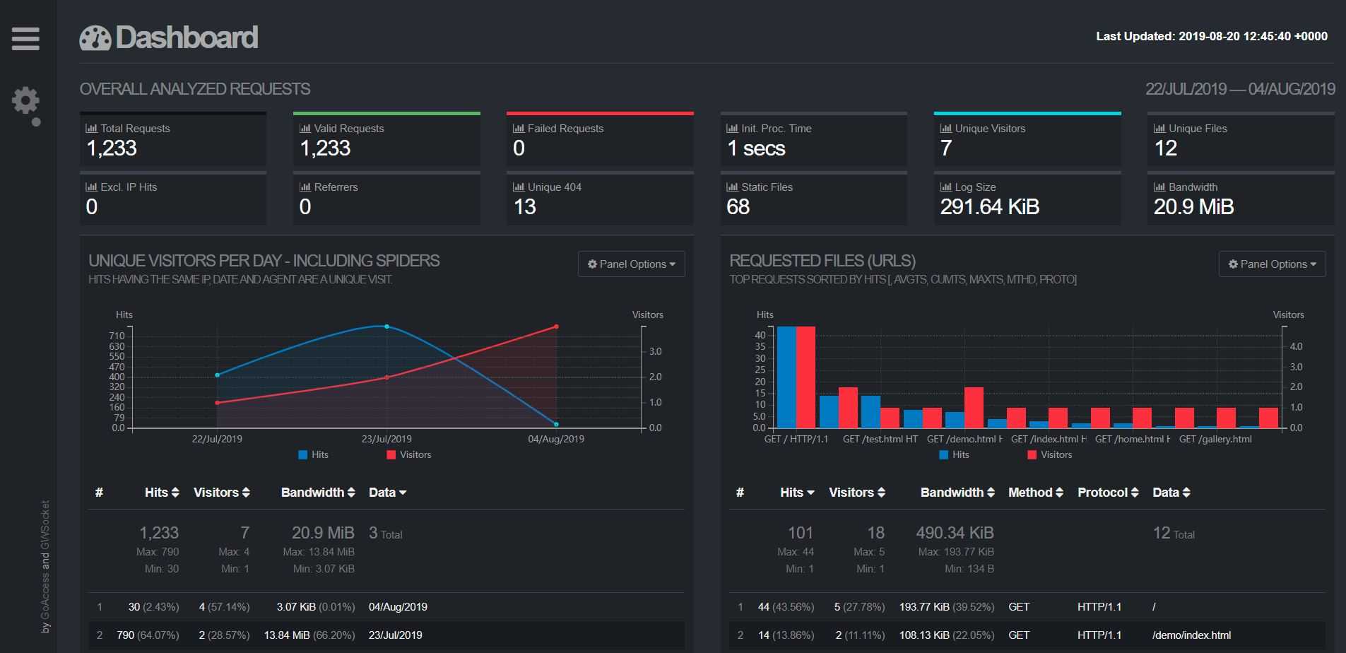Select the /demo/index.html request row
Image resolution: width=1346 pixels, height=653 pixels.
tap(1027, 635)
